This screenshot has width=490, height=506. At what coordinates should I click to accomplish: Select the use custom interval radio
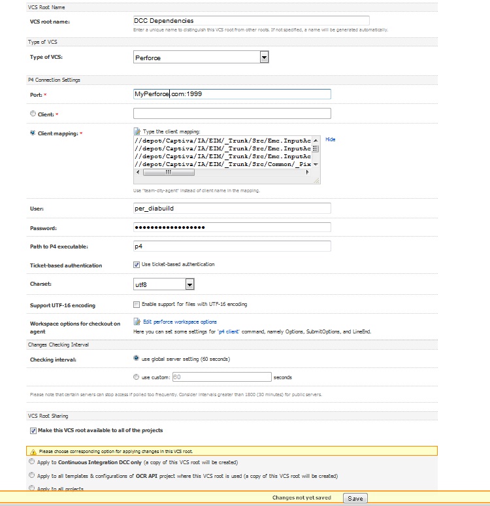point(136,377)
